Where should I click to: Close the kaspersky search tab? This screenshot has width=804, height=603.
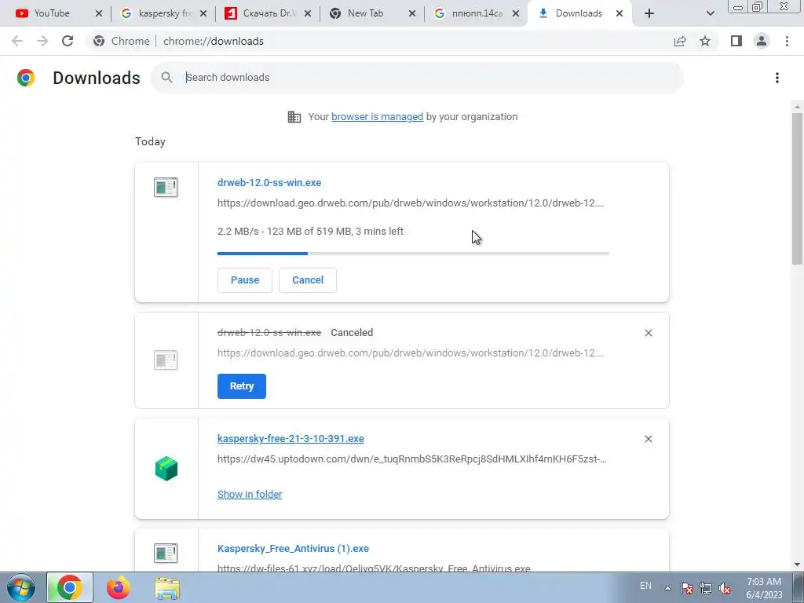pos(203,13)
